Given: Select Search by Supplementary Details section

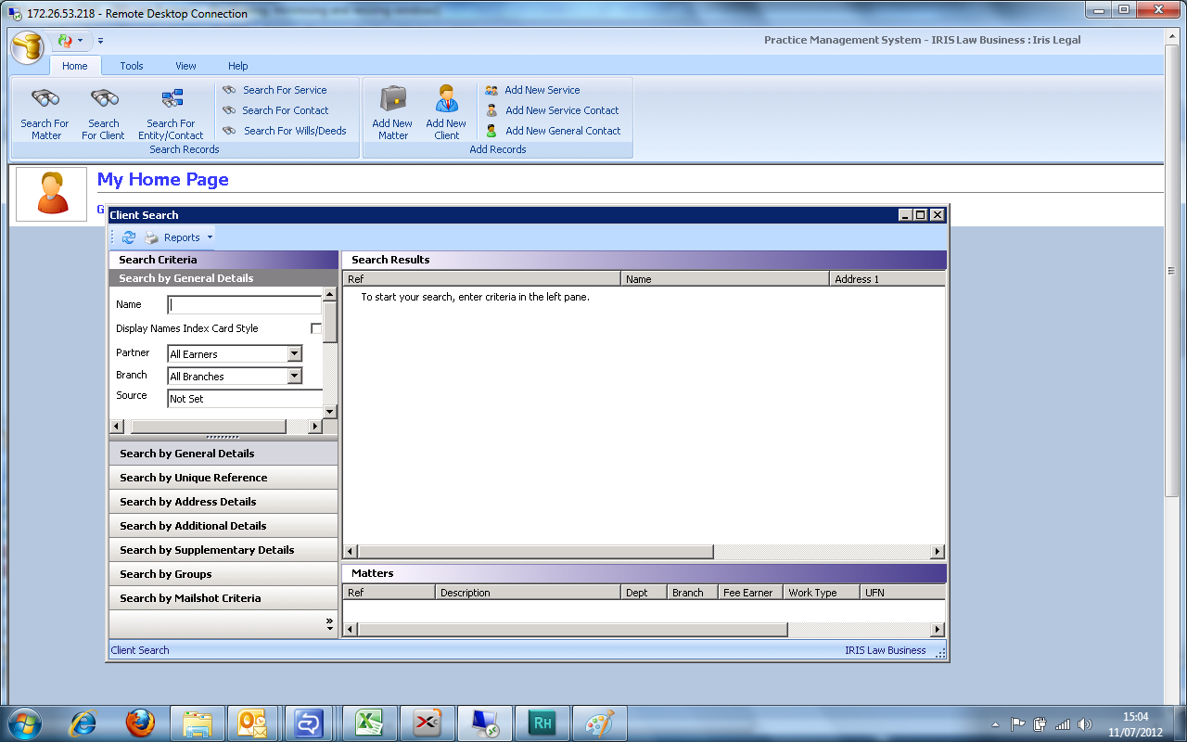Looking at the screenshot, I should pos(223,550).
